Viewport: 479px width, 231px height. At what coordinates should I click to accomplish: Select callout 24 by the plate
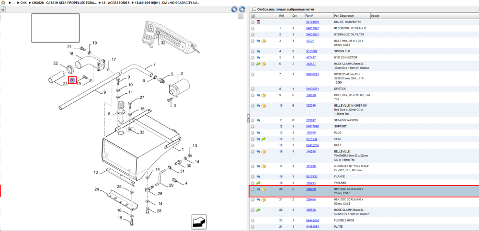pyautogui.click(x=97, y=189)
